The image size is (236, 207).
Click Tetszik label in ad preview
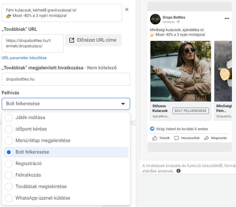[x=164, y=138]
